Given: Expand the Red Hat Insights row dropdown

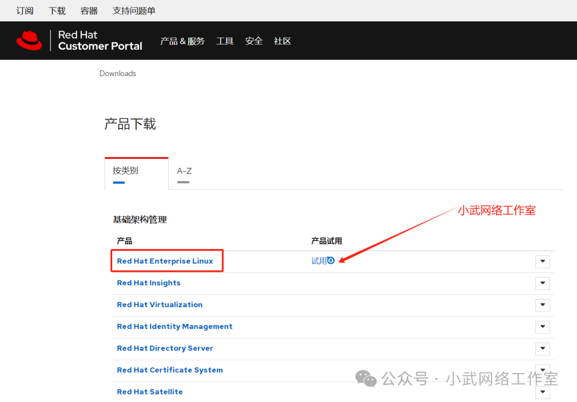Looking at the screenshot, I should (543, 283).
